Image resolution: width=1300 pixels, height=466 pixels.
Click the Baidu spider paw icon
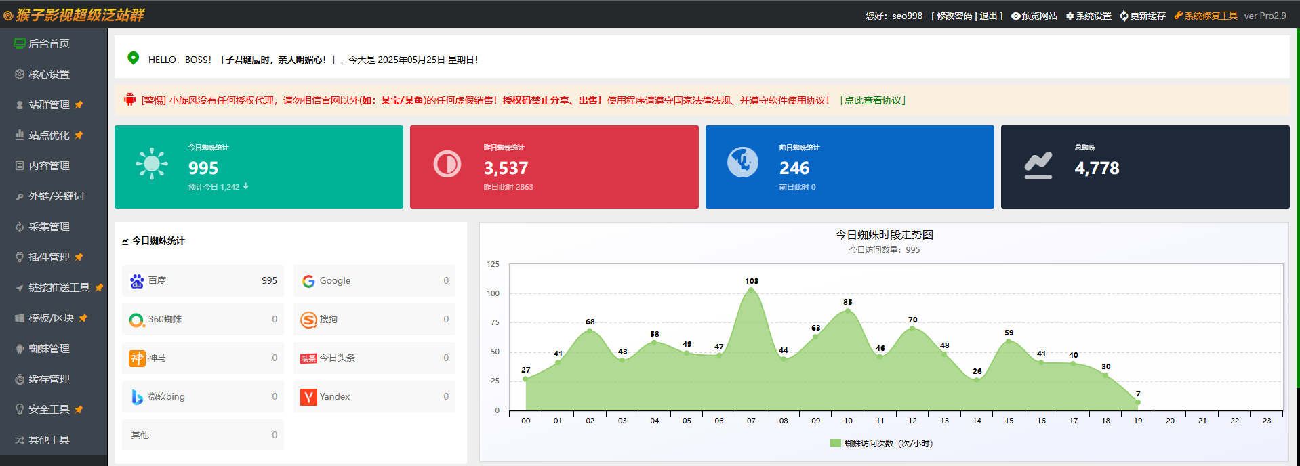pyautogui.click(x=137, y=281)
